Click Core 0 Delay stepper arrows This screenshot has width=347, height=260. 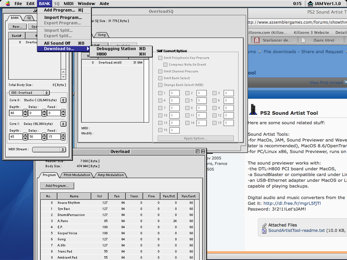(44, 113)
